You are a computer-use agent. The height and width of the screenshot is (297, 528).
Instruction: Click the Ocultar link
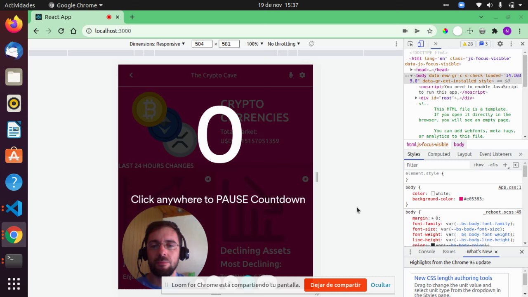[380, 285]
